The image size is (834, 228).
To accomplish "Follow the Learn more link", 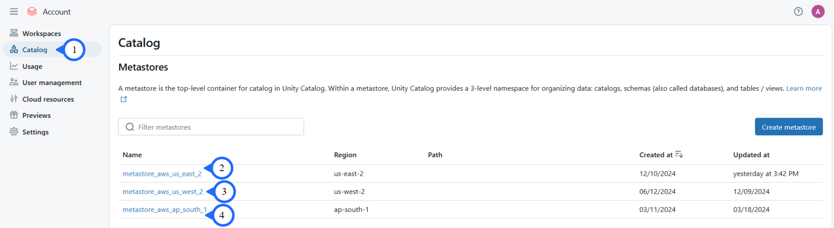I will point(803,88).
